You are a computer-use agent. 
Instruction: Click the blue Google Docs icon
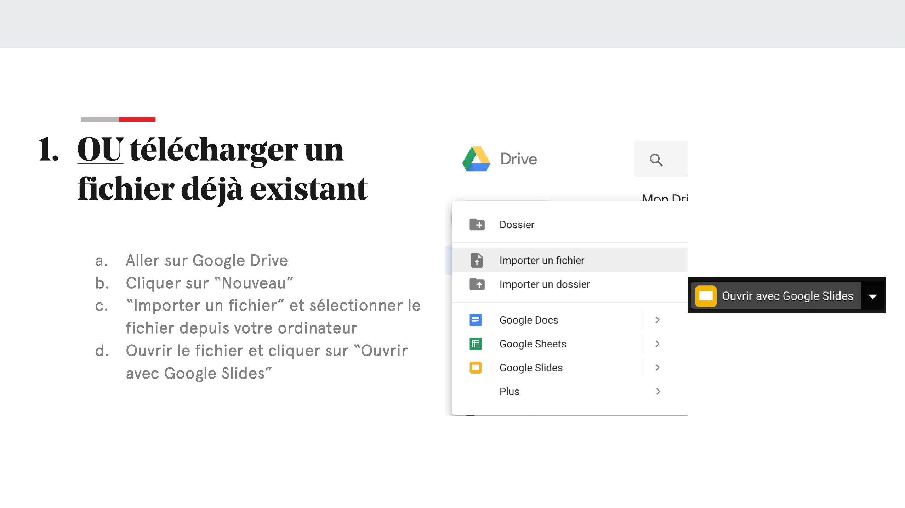click(x=476, y=320)
